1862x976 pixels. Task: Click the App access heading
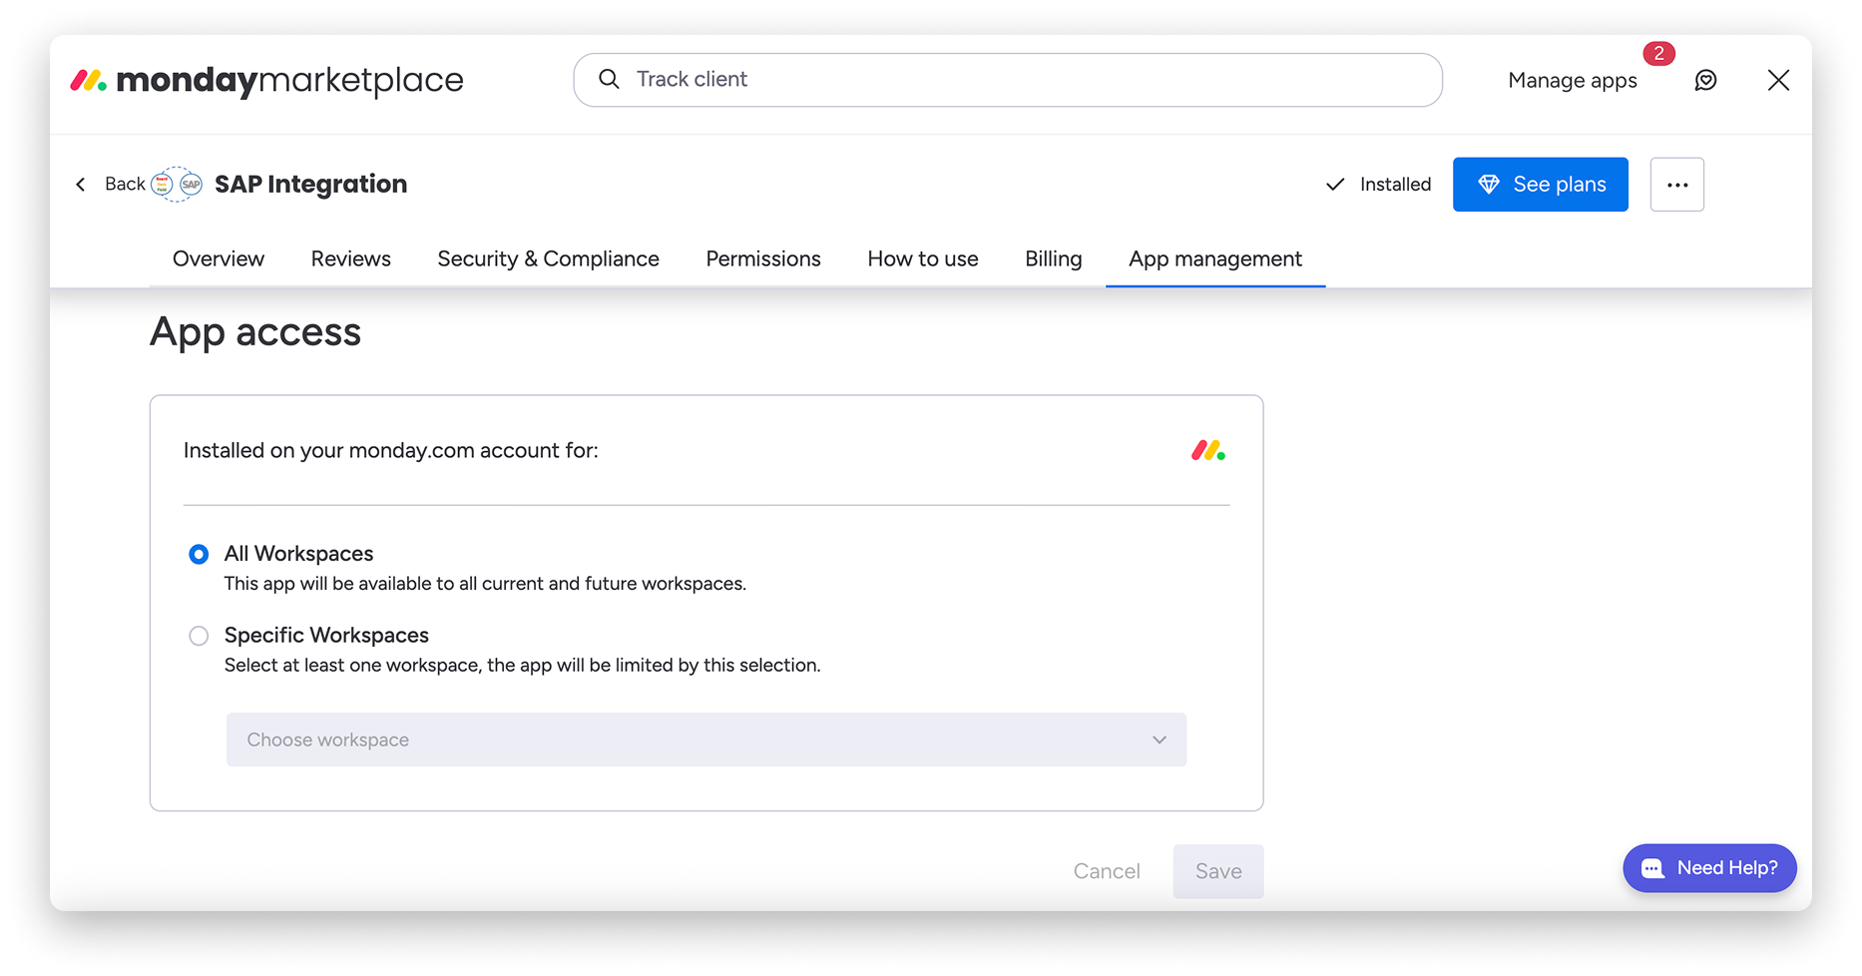(255, 332)
